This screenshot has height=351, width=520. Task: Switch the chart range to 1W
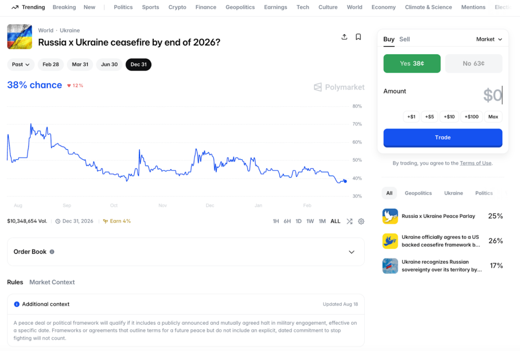pos(310,221)
